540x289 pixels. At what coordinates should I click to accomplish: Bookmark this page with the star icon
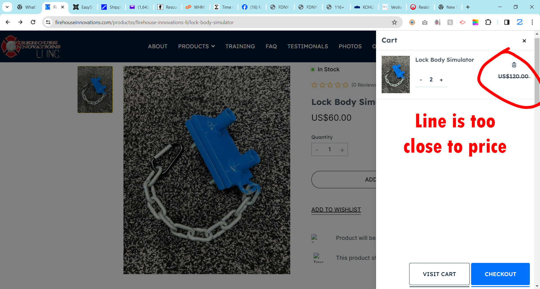pos(394,22)
